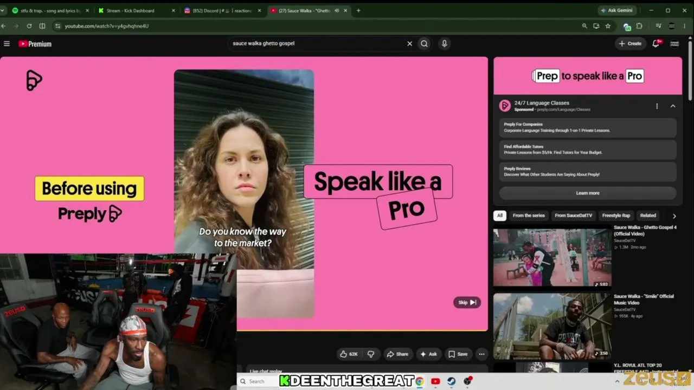This screenshot has width=694, height=390.
Task: Open the Preply Reviews ad link
Action: [588, 172]
